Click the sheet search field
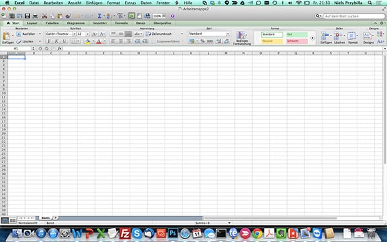This screenshot has width=387, height=242. coord(353,16)
